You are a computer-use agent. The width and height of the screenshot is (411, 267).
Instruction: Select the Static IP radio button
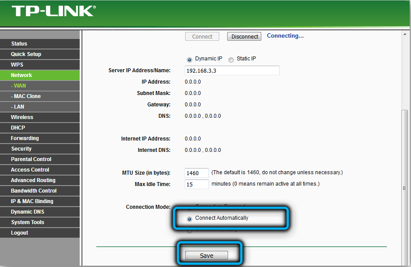coord(231,60)
